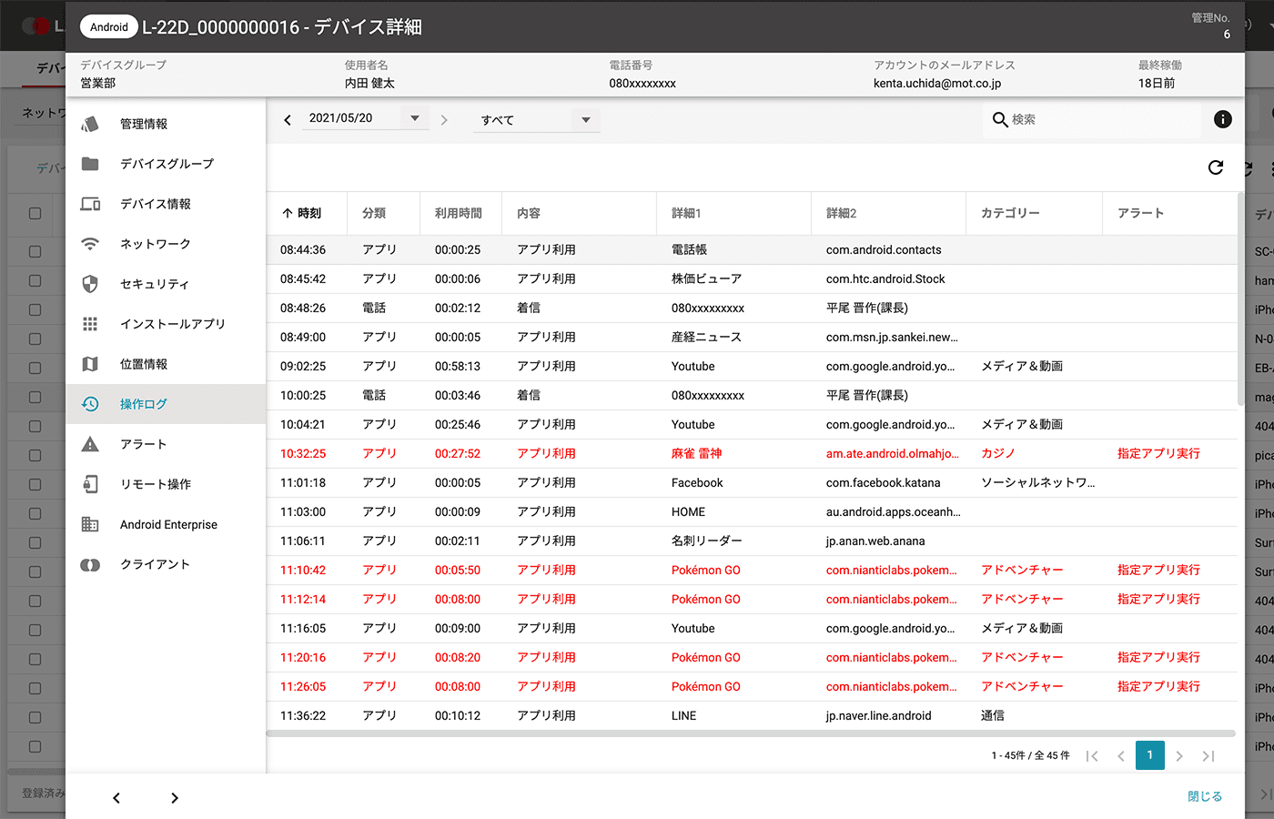
Task: Click the 利用時間 column header
Action: 459,213
